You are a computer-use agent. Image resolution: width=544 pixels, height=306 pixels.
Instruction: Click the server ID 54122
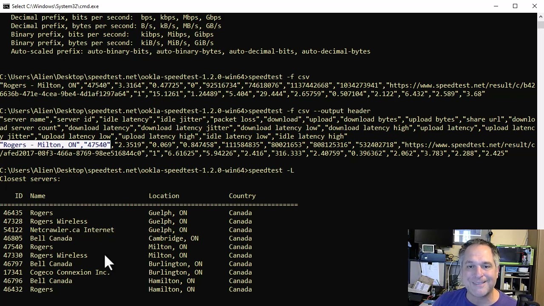tap(13, 229)
